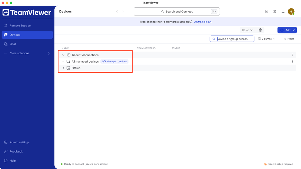This screenshot has height=169, width=301.
Task: Click the 0/3 Managed devices badge
Action: [x=114, y=61]
